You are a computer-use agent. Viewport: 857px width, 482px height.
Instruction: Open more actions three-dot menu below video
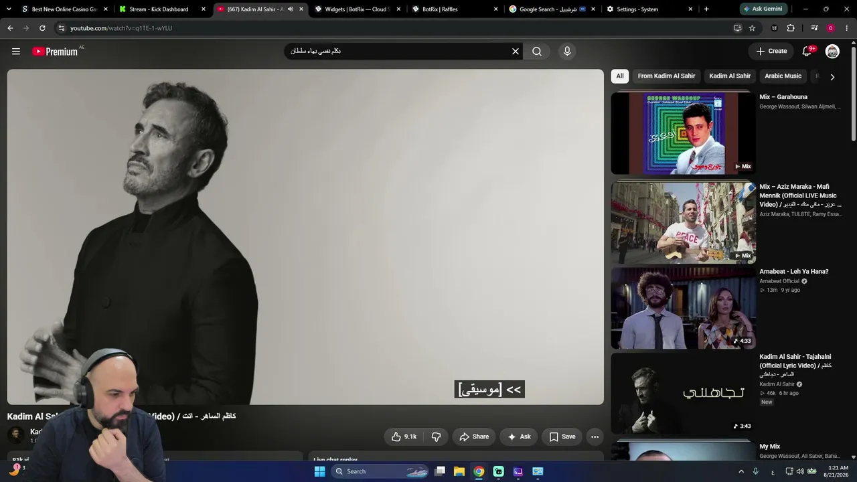point(595,436)
